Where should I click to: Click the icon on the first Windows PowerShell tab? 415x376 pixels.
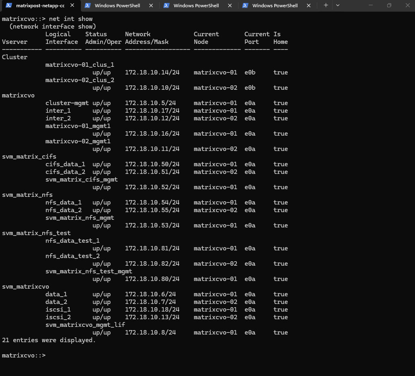click(x=87, y=6)
